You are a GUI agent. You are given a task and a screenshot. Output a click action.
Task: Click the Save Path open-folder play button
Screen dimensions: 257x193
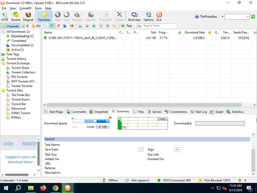[141, 150]
